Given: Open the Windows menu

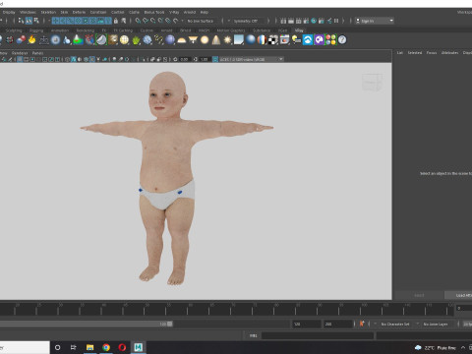Looking at the screenshot, I should [28, 12].
